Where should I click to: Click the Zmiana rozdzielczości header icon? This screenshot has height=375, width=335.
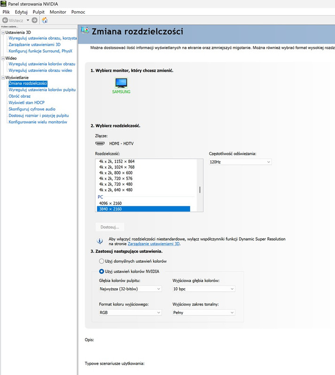pos(85,31)
